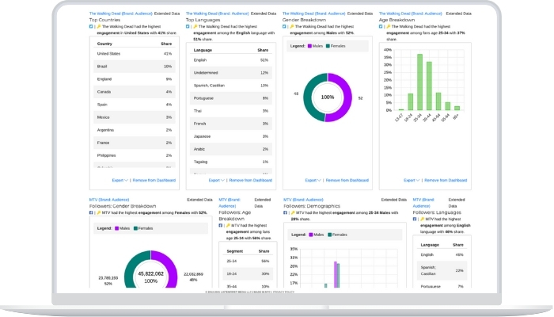Click the key insight icon in Top Countries card
This screenshot has width=554, height=317.
tap(99, 26)
